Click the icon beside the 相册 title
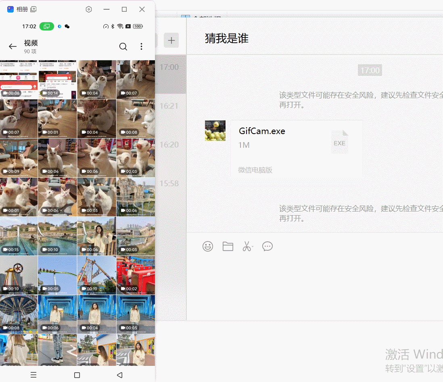This screenshot has height=382, width=443. tap(33, 9)
